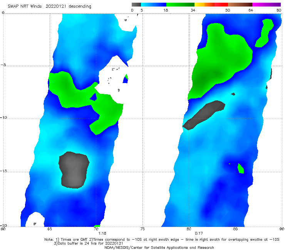Click the title text "SMAP NRT Winds"
285x250 pixels.
click(x=25, y=7)
